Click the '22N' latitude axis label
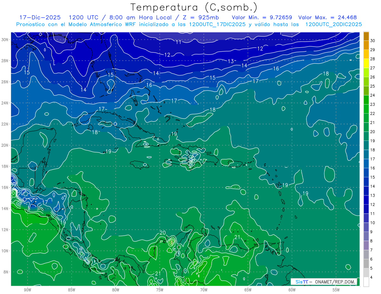 pyautogui.click(x=5, y=124)
